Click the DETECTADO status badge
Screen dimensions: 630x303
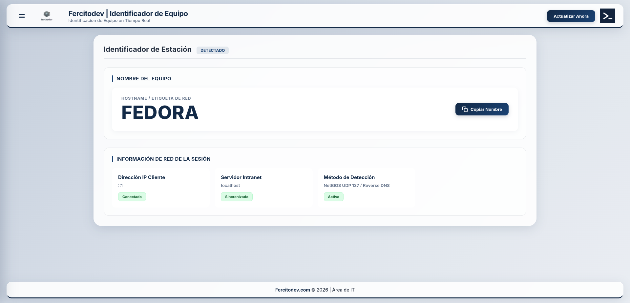213,50
